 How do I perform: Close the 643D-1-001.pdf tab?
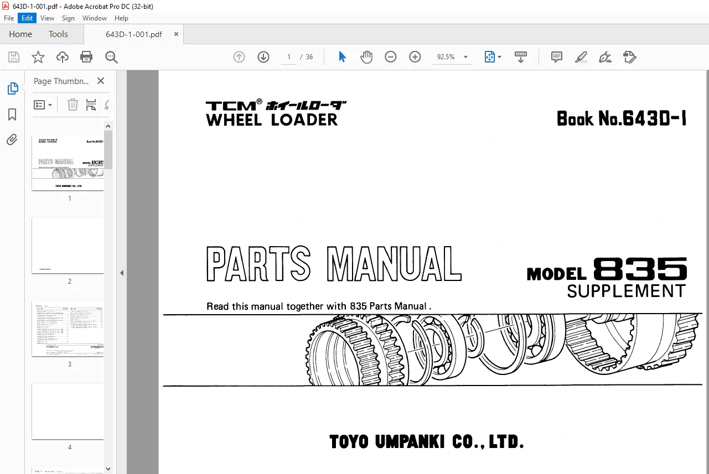(176, 34)
